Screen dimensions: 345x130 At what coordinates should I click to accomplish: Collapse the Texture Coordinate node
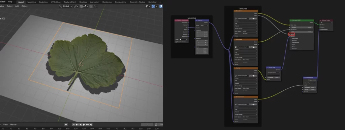pyautogui.click(x=176, y=20)
